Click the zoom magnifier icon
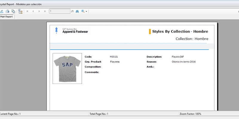The width and height of the screenshot is (239, 119). pos(83,11)
